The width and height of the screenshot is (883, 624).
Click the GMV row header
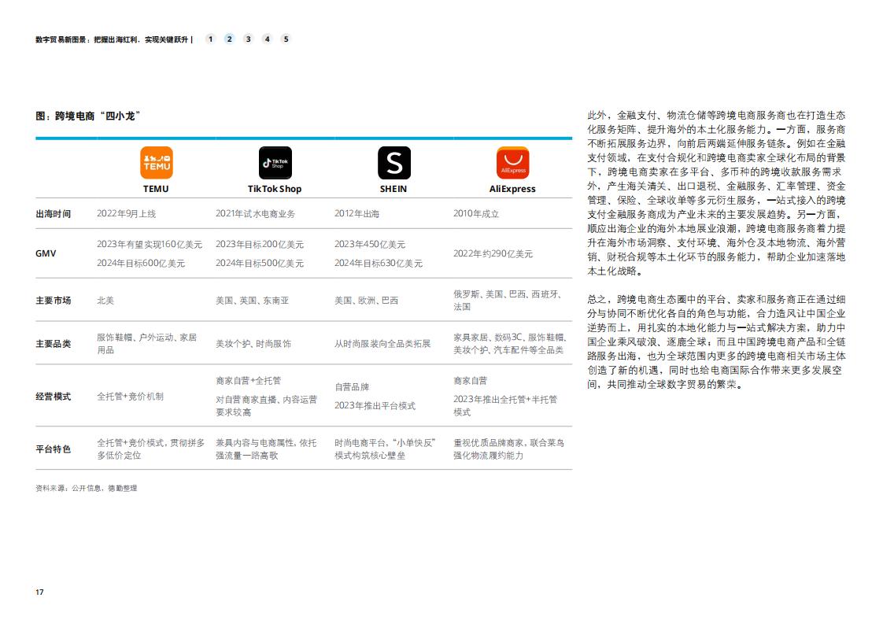point(46,253)
